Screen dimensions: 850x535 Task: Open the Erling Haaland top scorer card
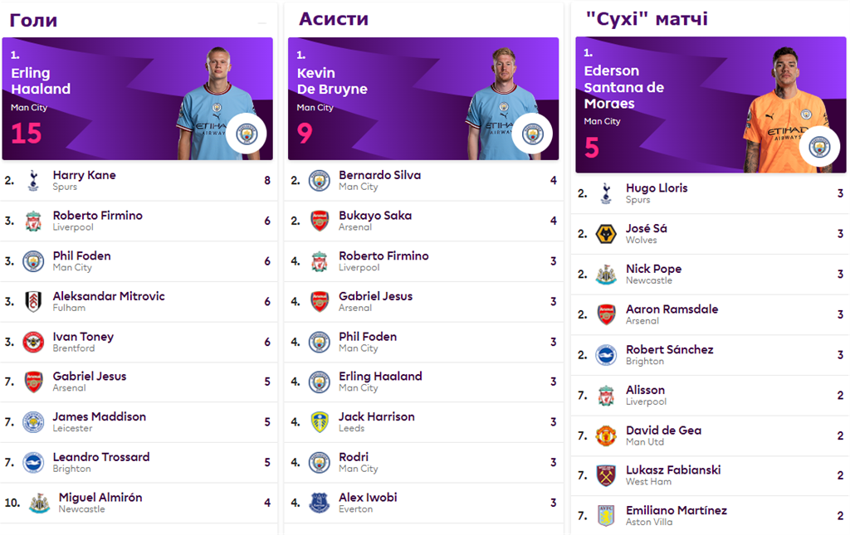coord(138,99)
